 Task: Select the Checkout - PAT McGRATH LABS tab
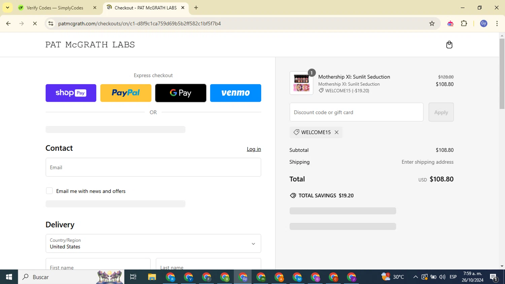[x=145, y=8]
